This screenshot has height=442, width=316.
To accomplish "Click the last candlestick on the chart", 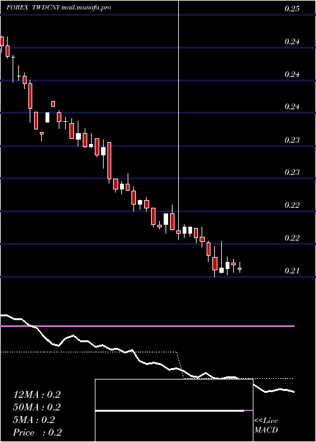I will tap(240, 268).
